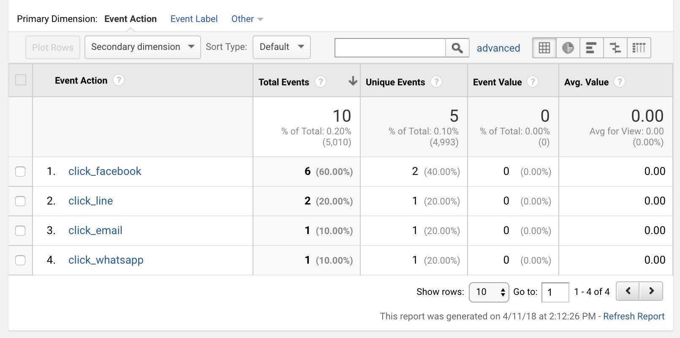
Task: Show help for Unique Events column
Action: (437, 82)
